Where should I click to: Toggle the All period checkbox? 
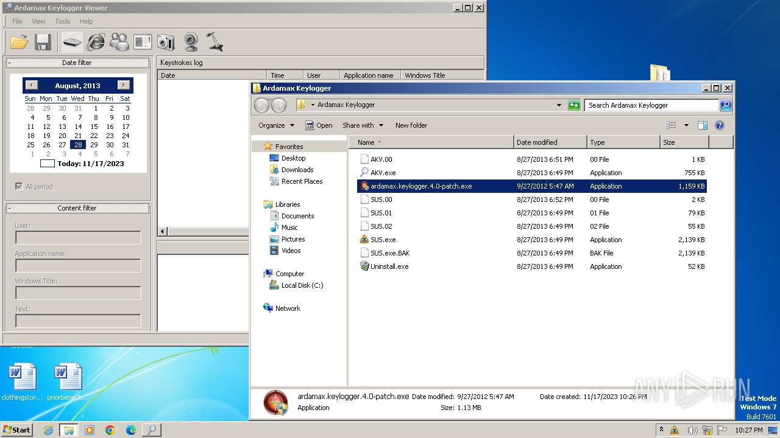pos(19,187)
